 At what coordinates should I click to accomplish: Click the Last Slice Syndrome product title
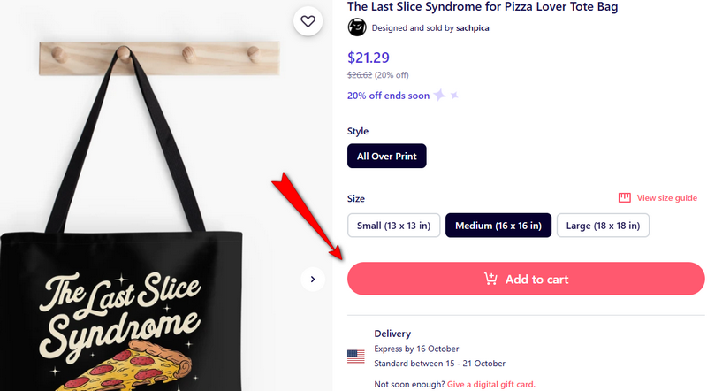482,7
